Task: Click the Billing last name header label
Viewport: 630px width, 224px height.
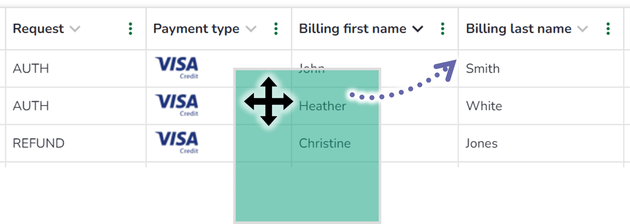Action: (x=518, y=29)
